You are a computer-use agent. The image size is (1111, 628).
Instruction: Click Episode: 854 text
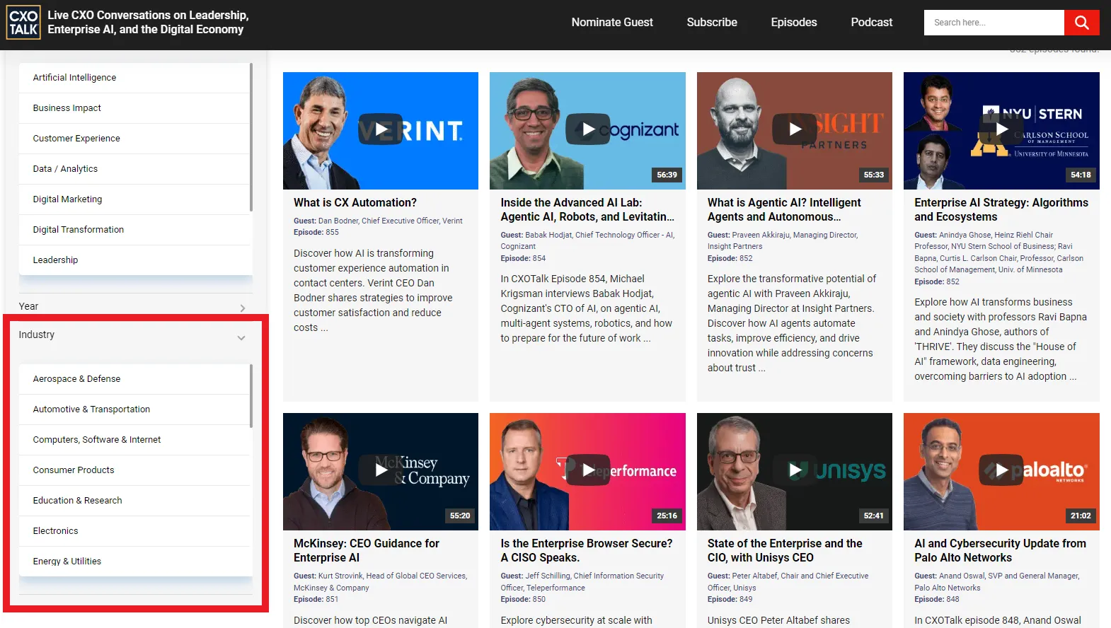[x=523, y=259]
